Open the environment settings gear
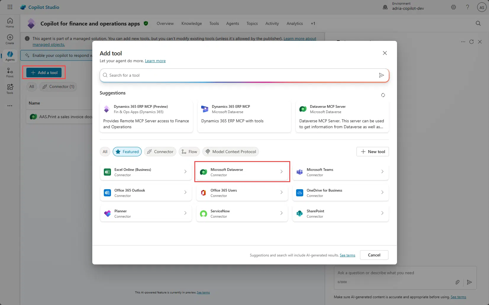 tap(453, 7)
